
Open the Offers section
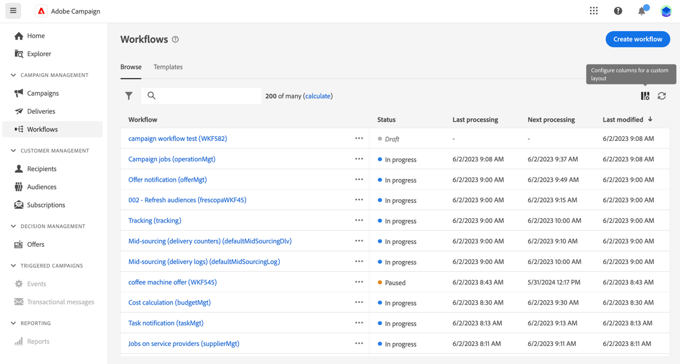pos(35,244)
